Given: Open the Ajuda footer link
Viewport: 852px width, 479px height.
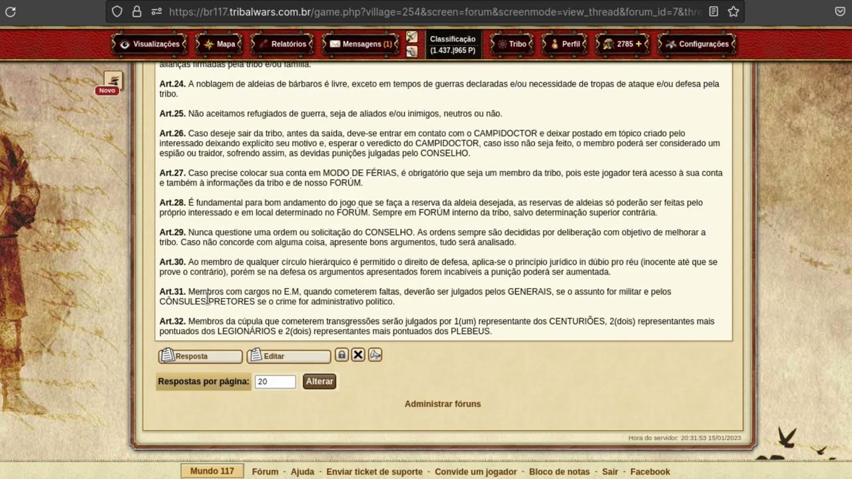Looking at the screenshot, I should [302, 472].
